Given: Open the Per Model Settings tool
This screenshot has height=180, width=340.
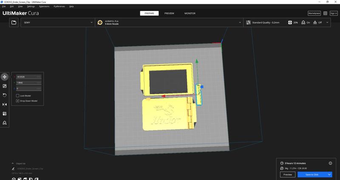Looking at the screenshot, I should [x=4, y=113].
